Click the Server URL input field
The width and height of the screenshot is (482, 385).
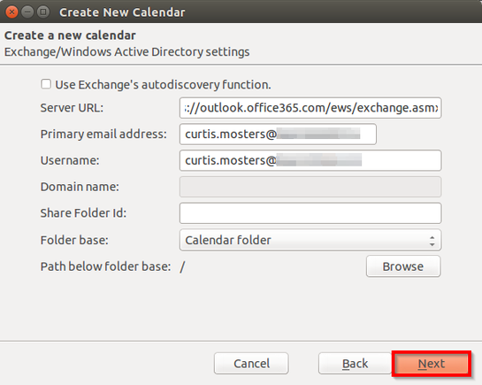coord(310,108)
